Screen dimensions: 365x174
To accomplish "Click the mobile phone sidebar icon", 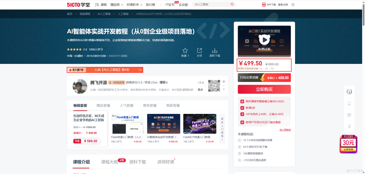I will [349, 104].
